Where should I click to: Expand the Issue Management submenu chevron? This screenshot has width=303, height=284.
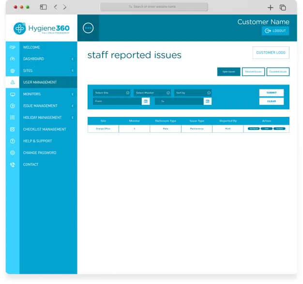click(x=73, y=106)
